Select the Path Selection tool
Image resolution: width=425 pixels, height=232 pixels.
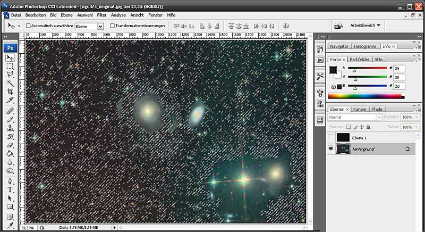tap(10, 198)
